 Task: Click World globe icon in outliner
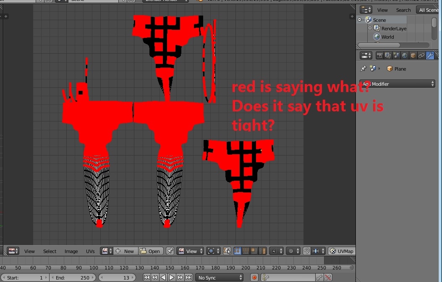point(377,37)
